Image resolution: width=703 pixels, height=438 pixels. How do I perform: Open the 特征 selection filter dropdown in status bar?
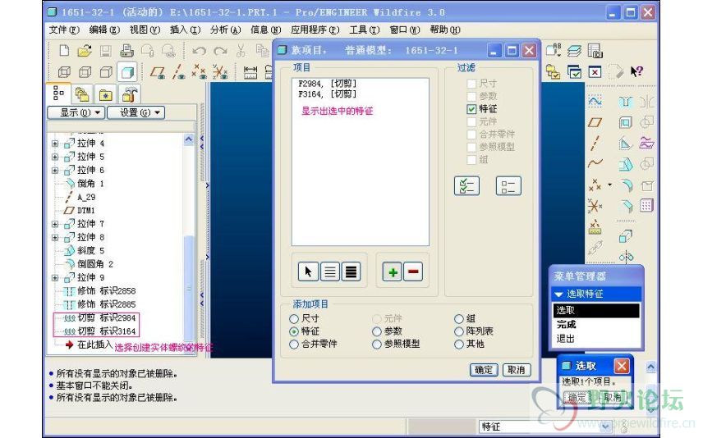point(606,426)
